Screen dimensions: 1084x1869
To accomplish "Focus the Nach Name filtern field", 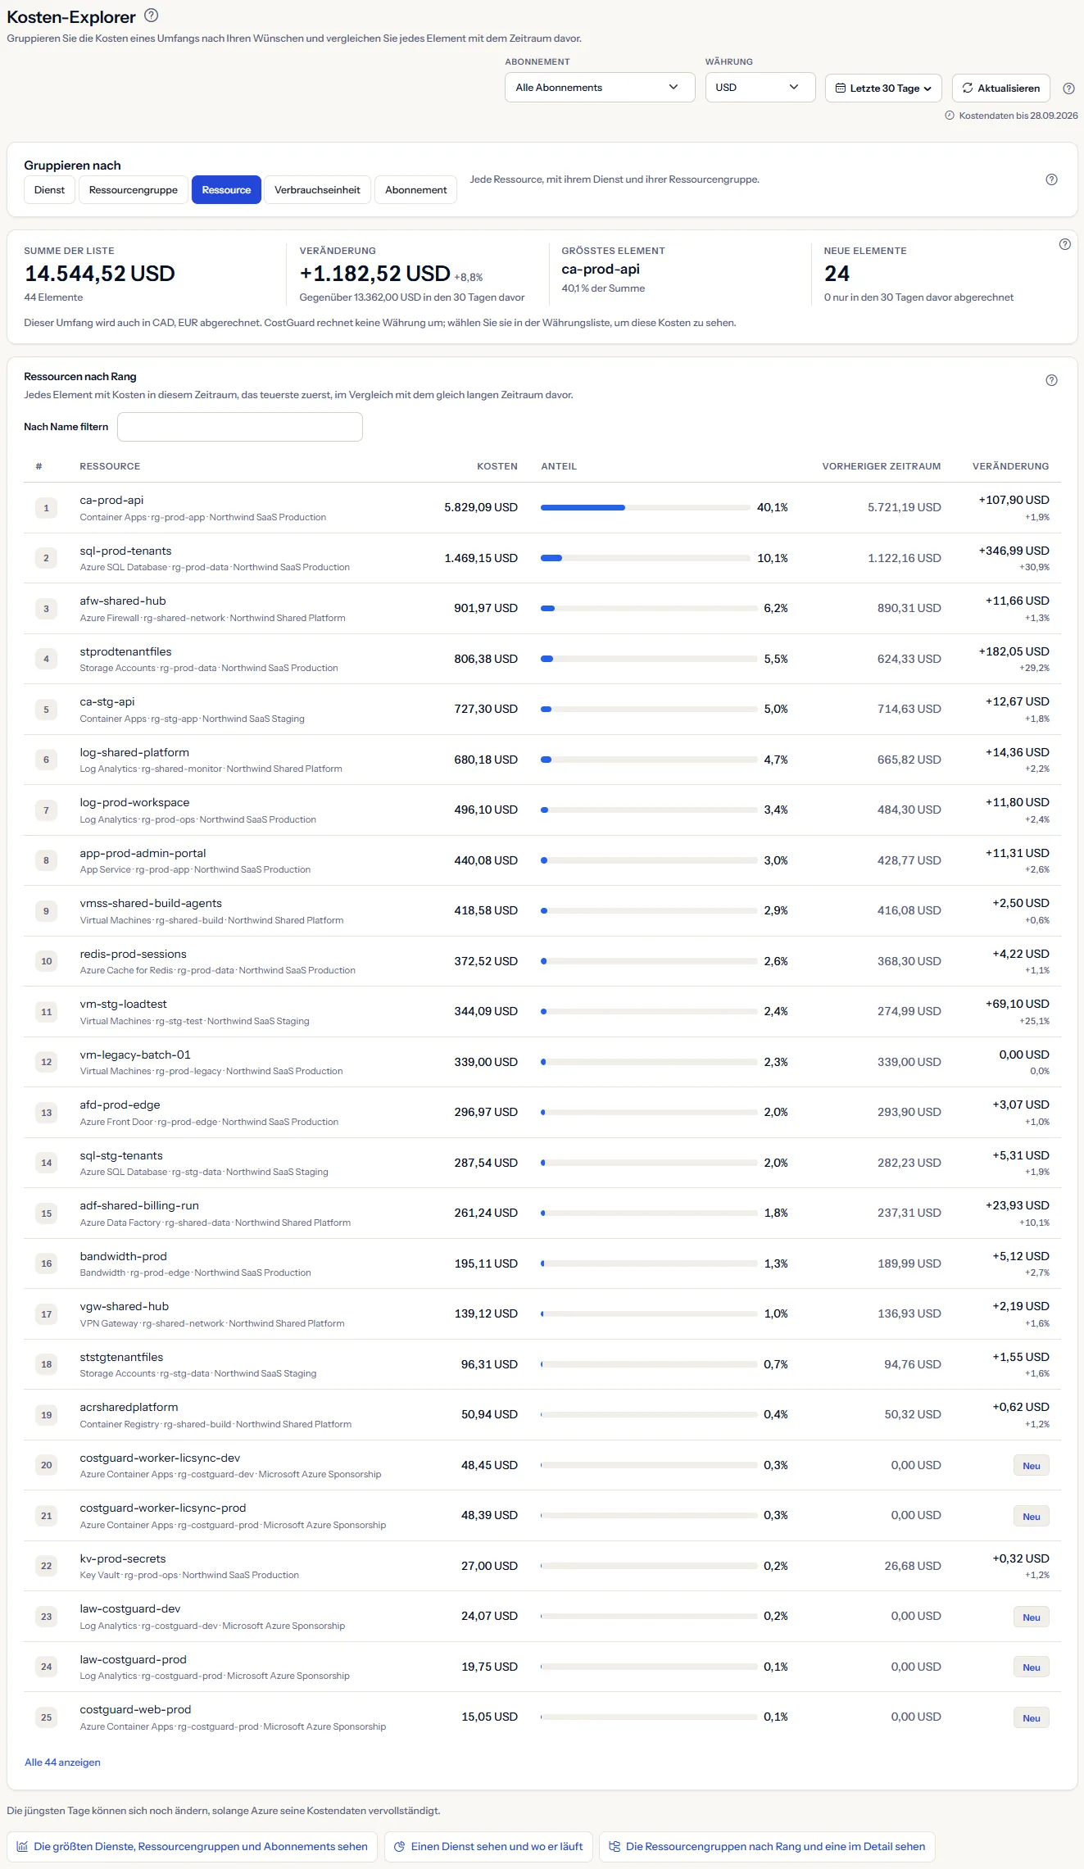I will [240, 427].
